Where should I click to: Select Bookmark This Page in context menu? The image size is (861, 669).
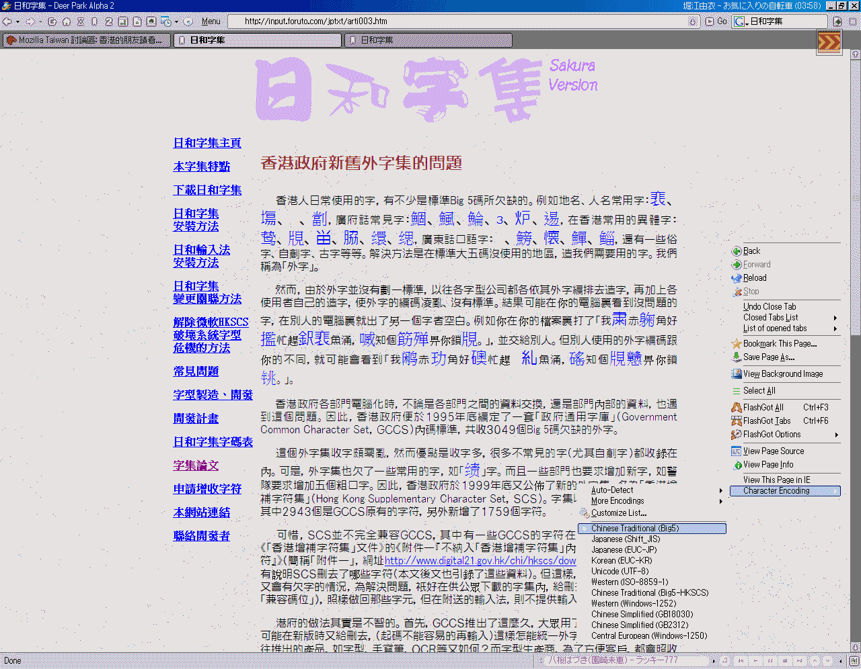[x=780, y=344]
